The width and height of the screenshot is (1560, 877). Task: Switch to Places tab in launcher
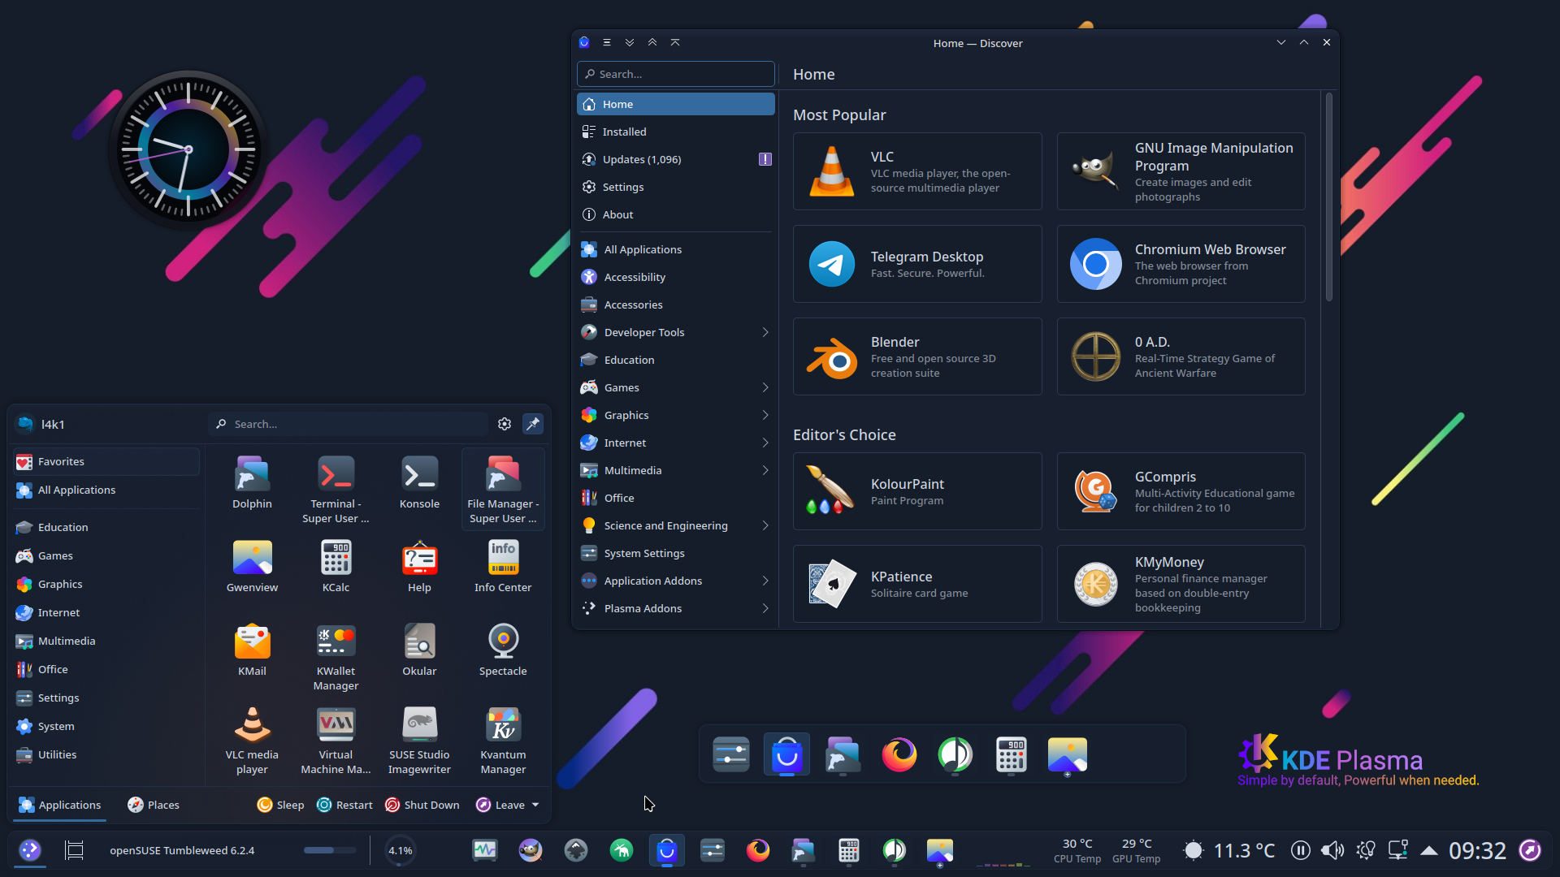(154, 805)
